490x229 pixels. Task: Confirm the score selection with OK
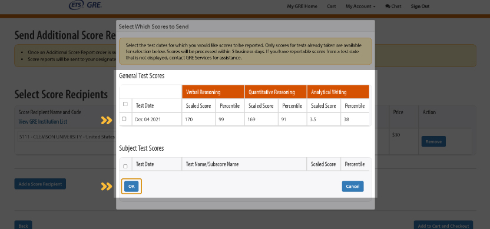131,186
